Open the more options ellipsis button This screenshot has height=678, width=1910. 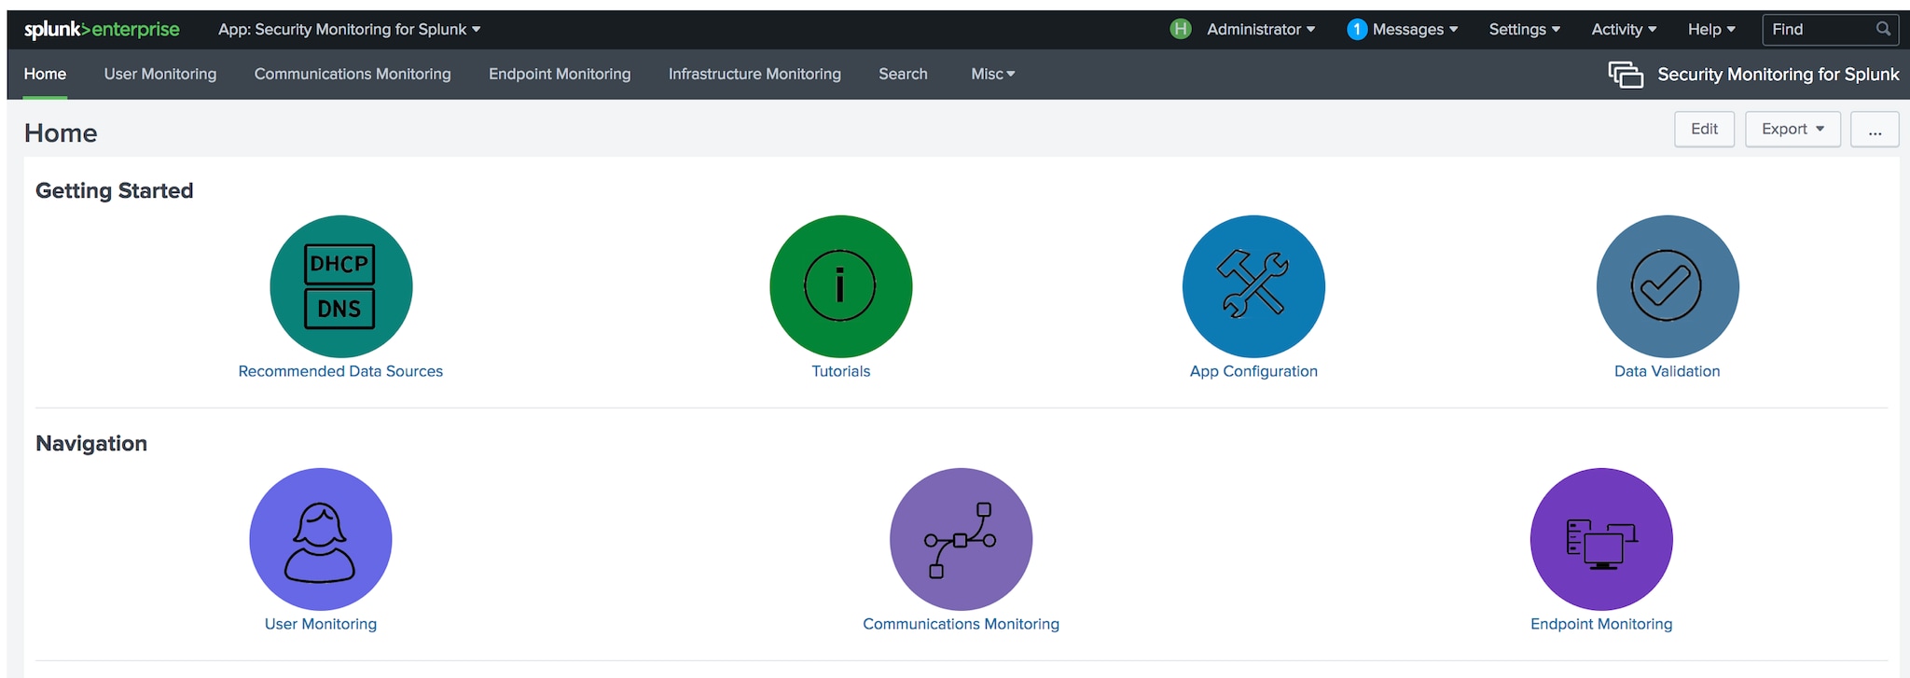pos(1875,130)
